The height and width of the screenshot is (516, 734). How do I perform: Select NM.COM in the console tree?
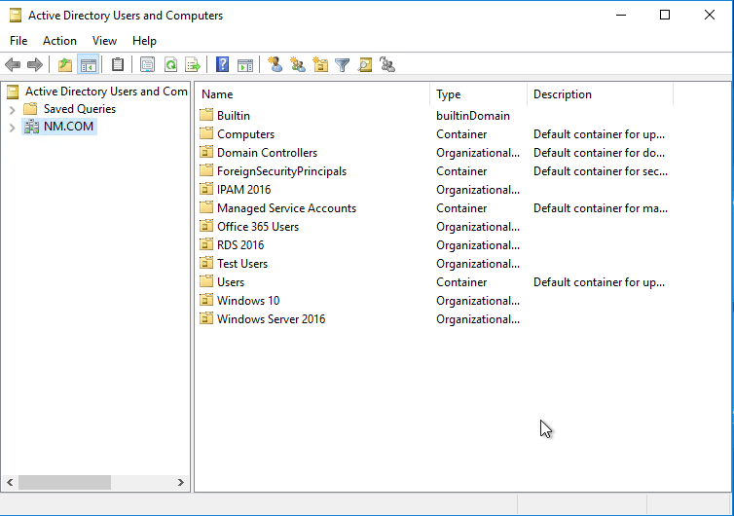click(68, 127)
